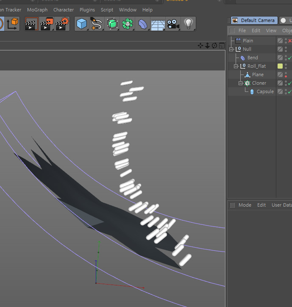Open Attribute Manager Edit menu
The width and height of the screenshot is (292, 307).
pos(261,205)
